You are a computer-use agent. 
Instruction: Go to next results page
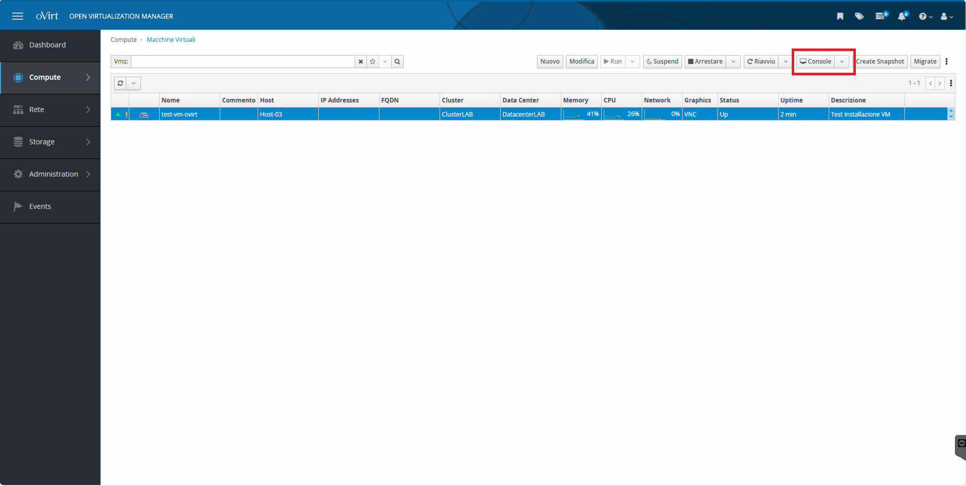coord(940,83)
